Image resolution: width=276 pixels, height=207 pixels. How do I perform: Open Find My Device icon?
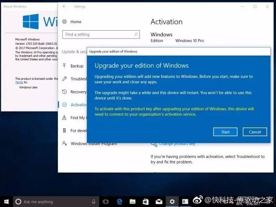coord(65,118)
